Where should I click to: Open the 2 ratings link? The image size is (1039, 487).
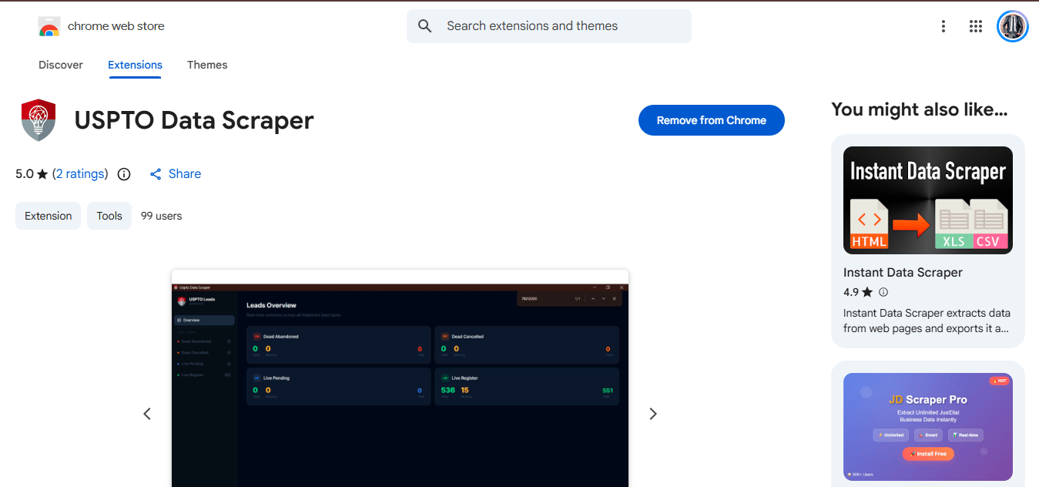80,174
